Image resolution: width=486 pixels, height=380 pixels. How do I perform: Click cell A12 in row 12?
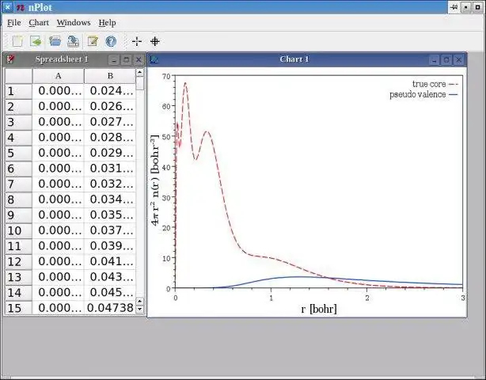(59, 261)
